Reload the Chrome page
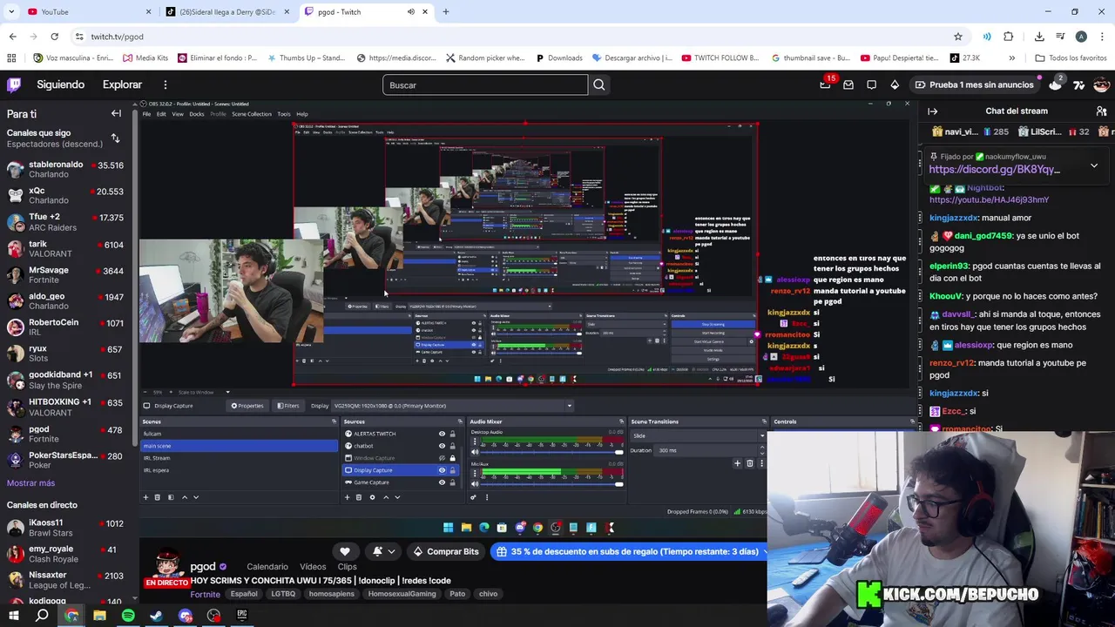This screenshot has height=627, width=1115. pos(54,37)
